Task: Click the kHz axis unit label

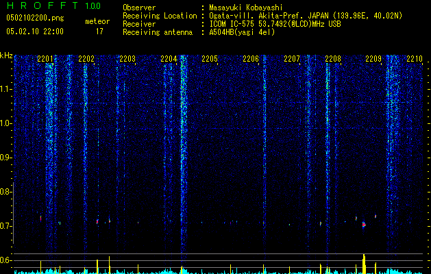Action: (x=6, y=55)
